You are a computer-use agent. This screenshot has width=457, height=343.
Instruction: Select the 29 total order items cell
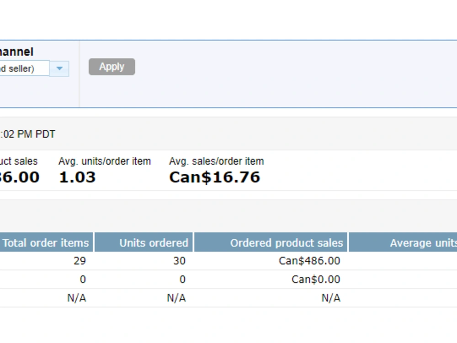(x=80, y=261)
